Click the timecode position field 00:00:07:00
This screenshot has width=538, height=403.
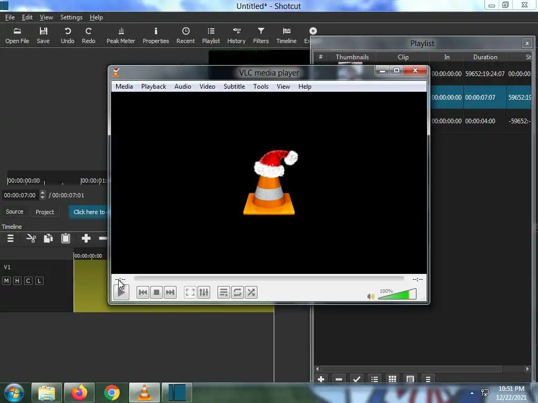click(x=20, y=195)
